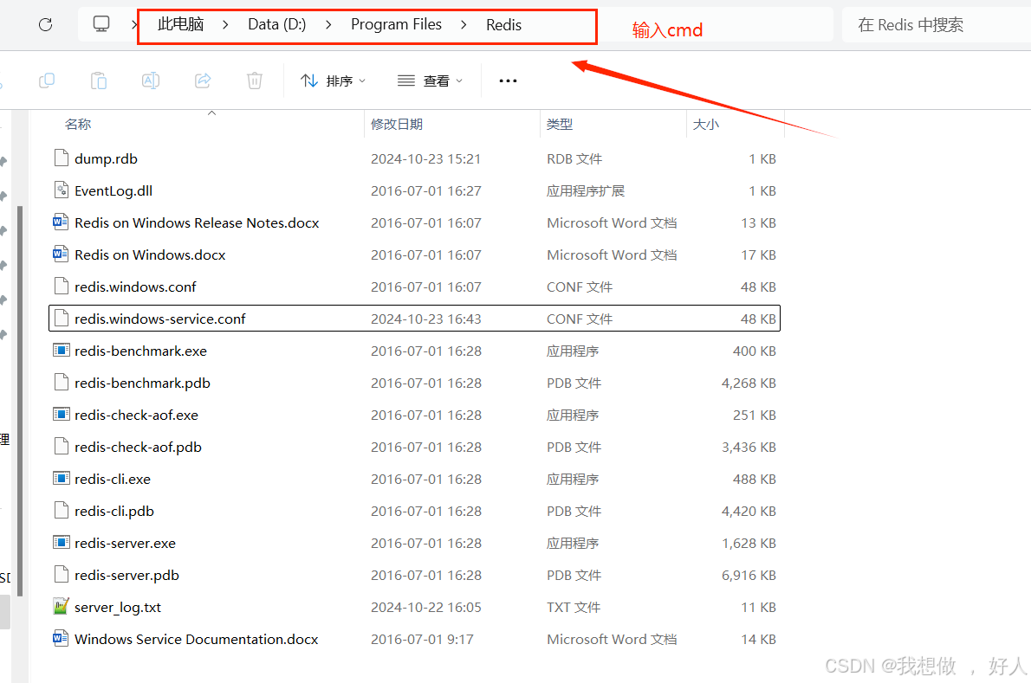Viewport: 1031px width, 683px height.
Task: Click the Redis breadcrumb segment
Action: tap(503, 25)
